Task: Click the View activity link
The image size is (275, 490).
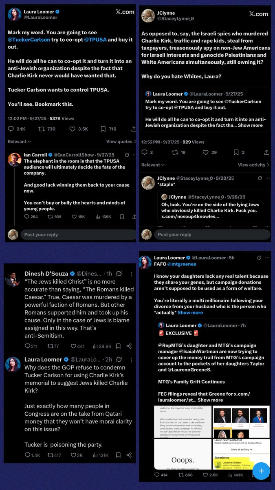Action: [253, 165]
